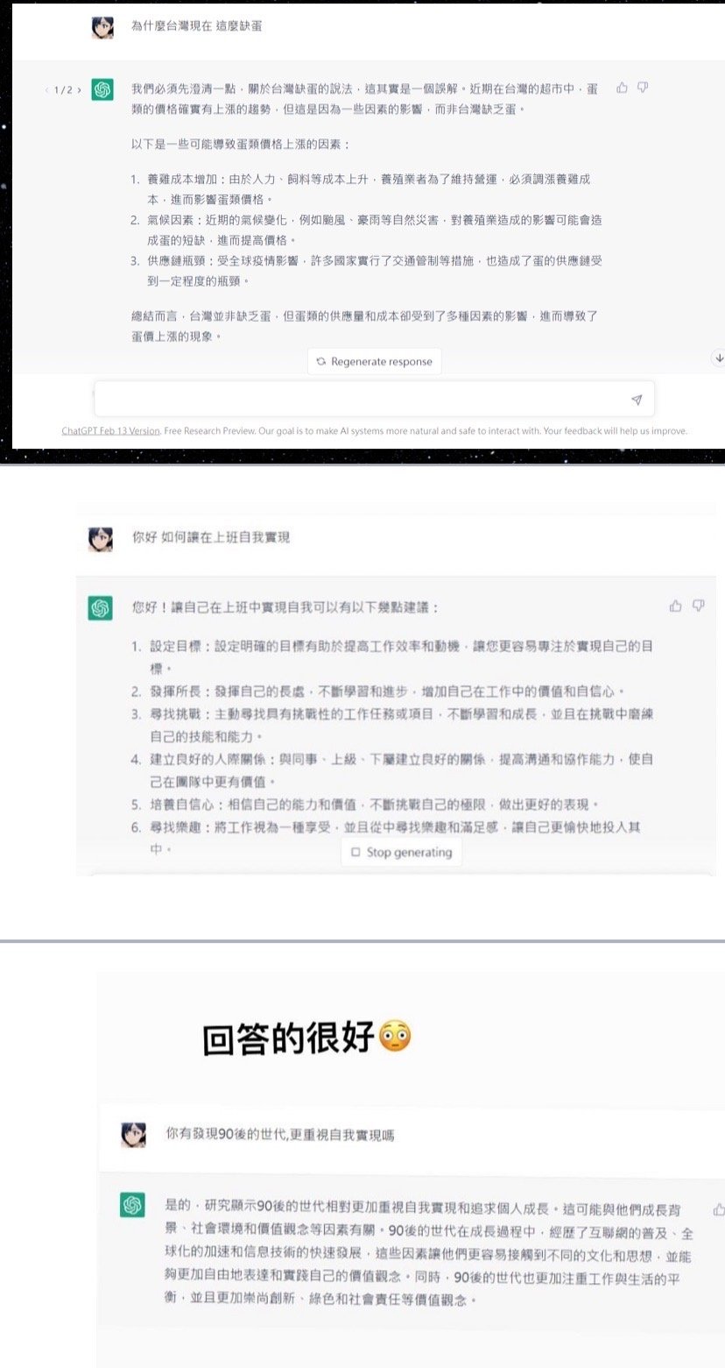The width and height of the screenshot is (725, 1368).
Task: Click thumbs up on the egg shortage answer
Action: pyautogui.click(x=622, y=88)
